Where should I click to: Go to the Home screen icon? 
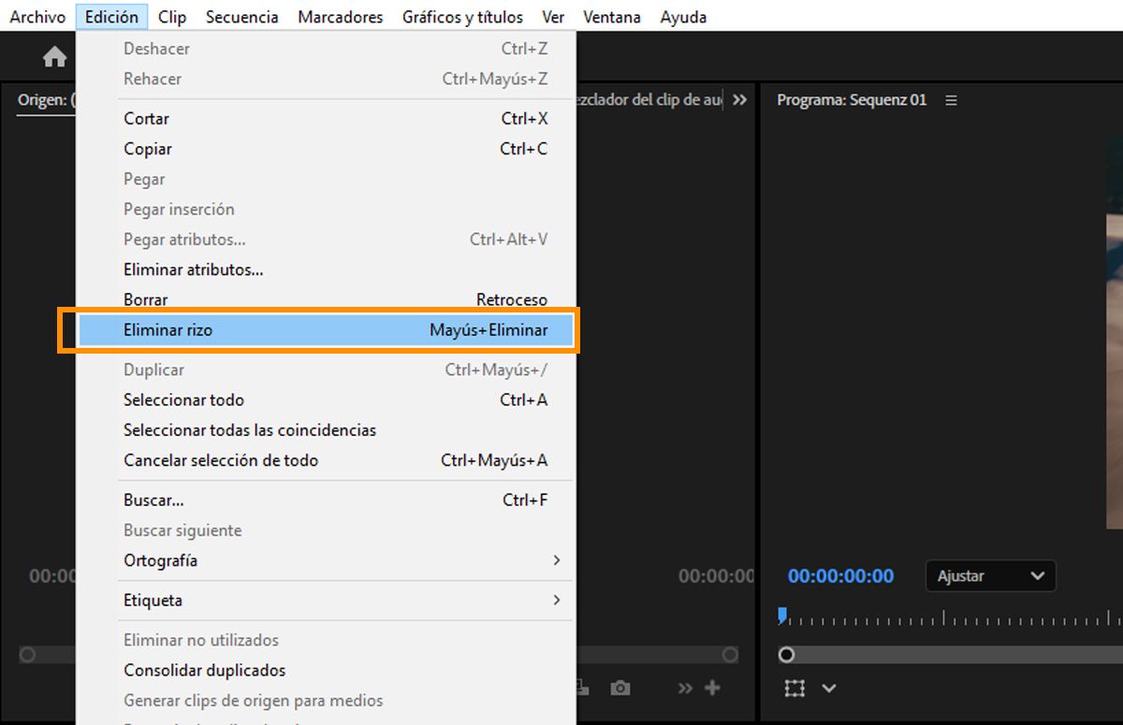click(54, 58)
